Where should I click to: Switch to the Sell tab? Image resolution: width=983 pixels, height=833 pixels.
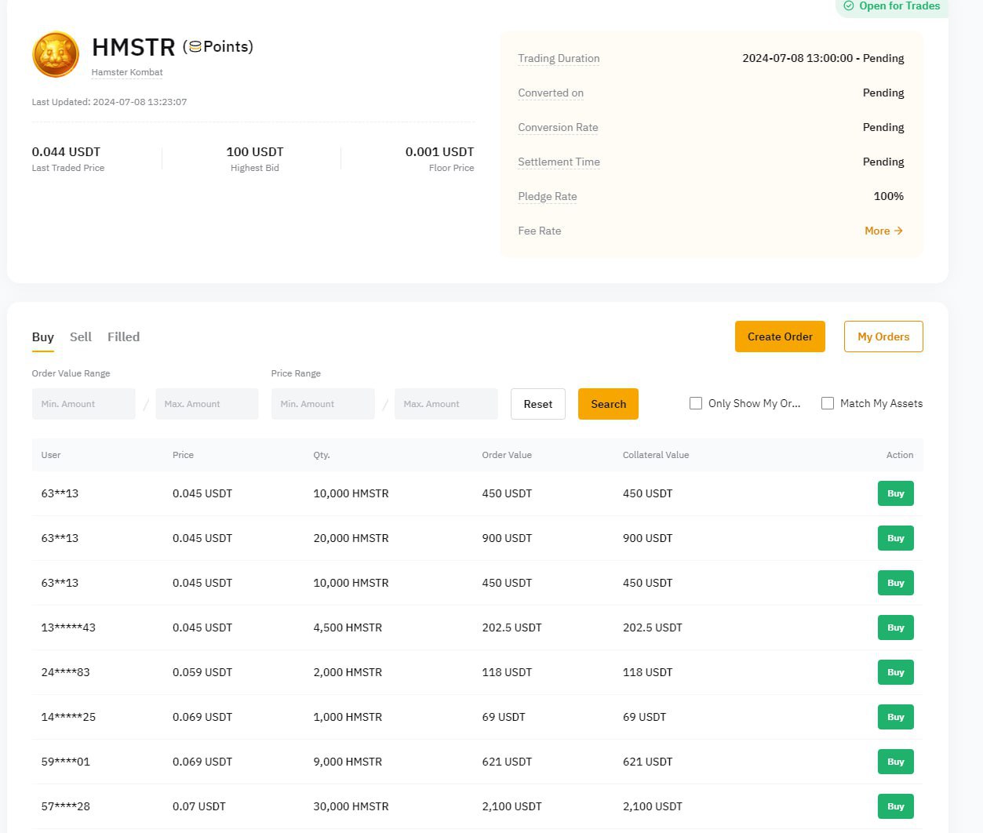[x=80, y=336]
